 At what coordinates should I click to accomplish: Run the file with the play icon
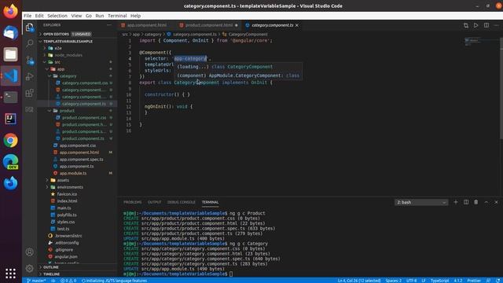pos(476,25)
